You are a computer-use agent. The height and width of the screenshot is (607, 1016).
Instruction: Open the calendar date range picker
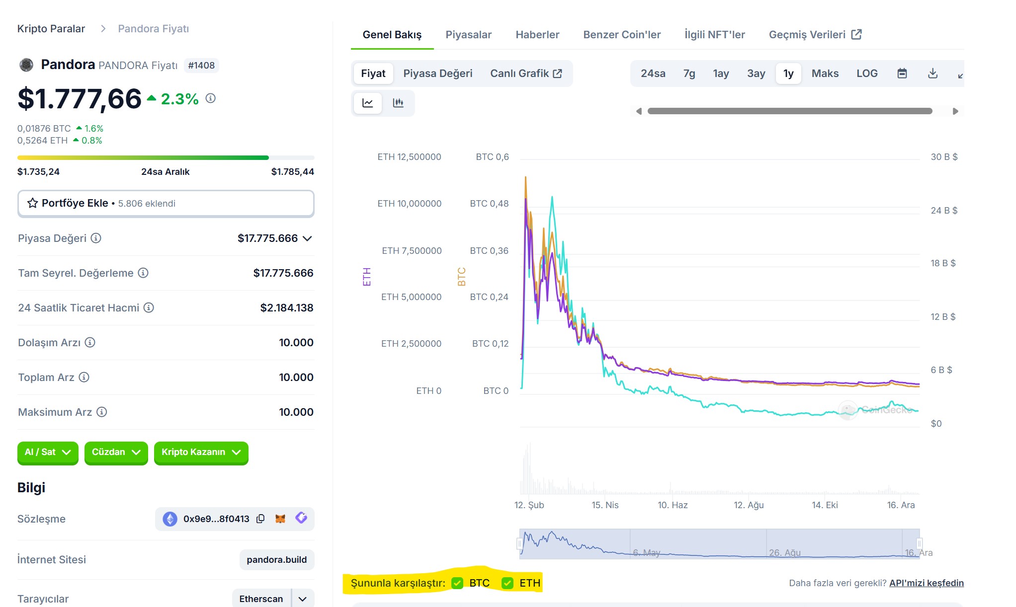pyautogui.click(x=902, y=74)
